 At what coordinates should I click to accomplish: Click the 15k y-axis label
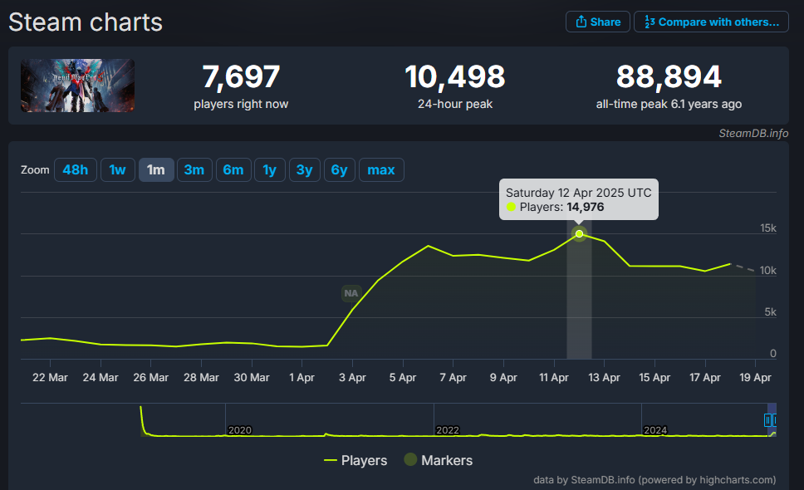[768, 228]
